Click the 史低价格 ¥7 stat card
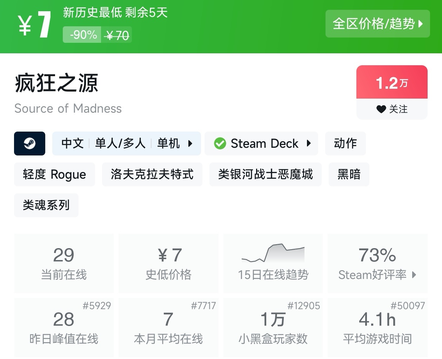This screenshot has height=359, width=442. coord(168,263)
